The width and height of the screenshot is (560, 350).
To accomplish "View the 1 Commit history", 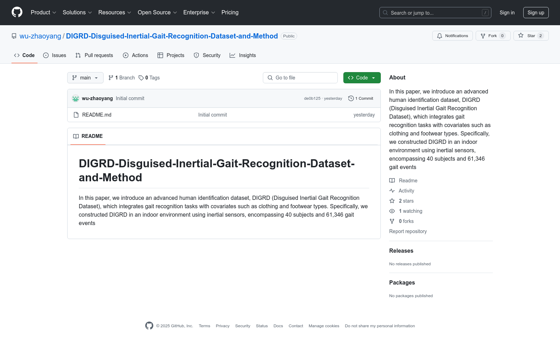I will (361, 98).
